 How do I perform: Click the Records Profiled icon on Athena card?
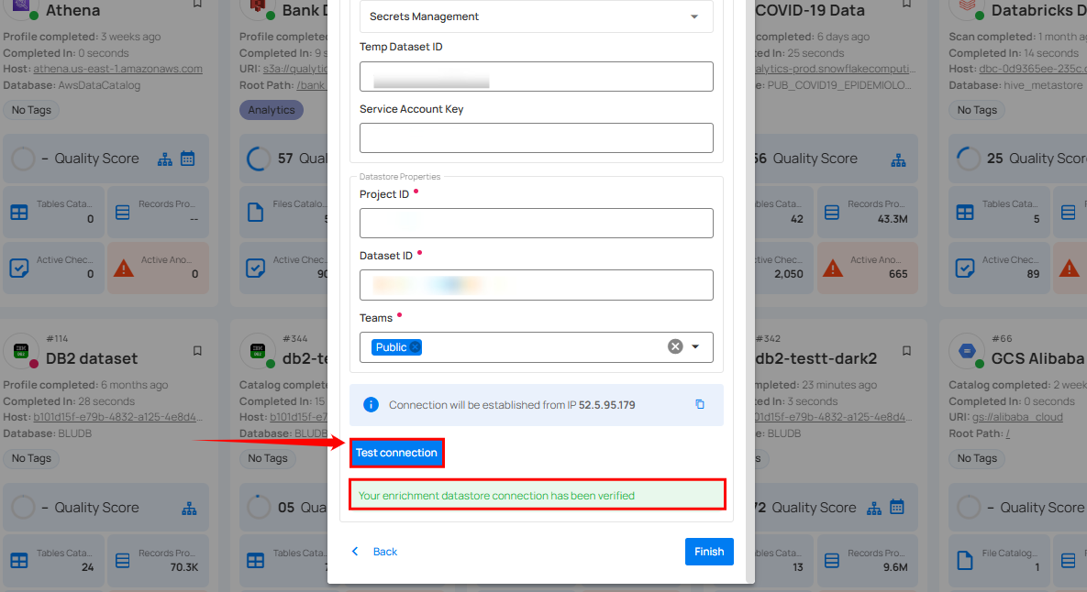click(x=122, y=212)
